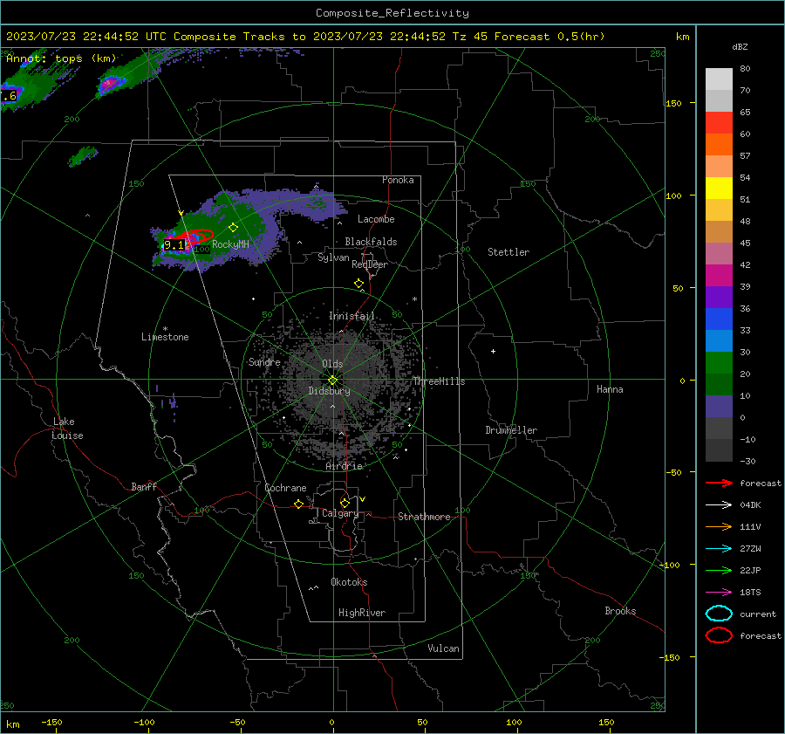The height and width of the screenshot is (734, 785).
Task: Click the Didsbury label
Action: click(329, 391)
